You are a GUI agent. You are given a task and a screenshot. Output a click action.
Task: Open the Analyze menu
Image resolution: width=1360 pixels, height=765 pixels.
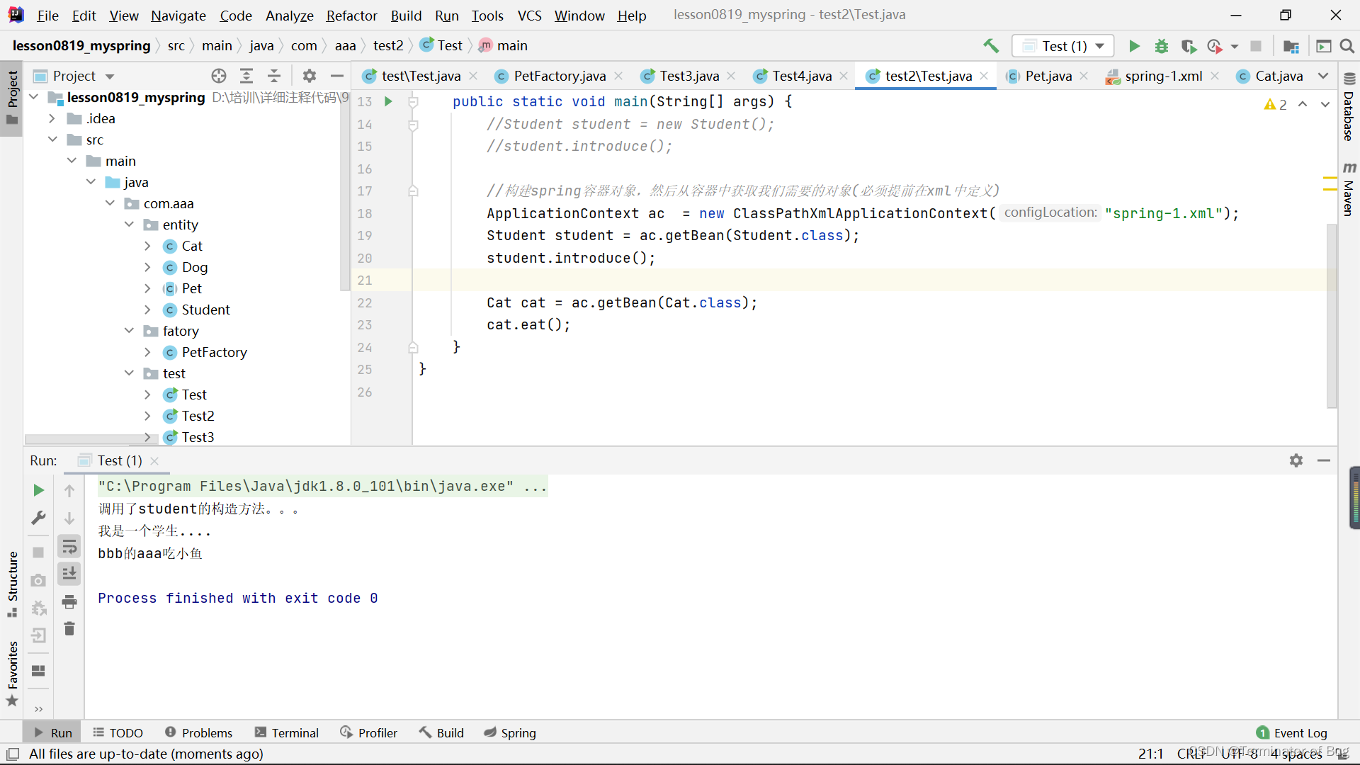pos(289,15)
